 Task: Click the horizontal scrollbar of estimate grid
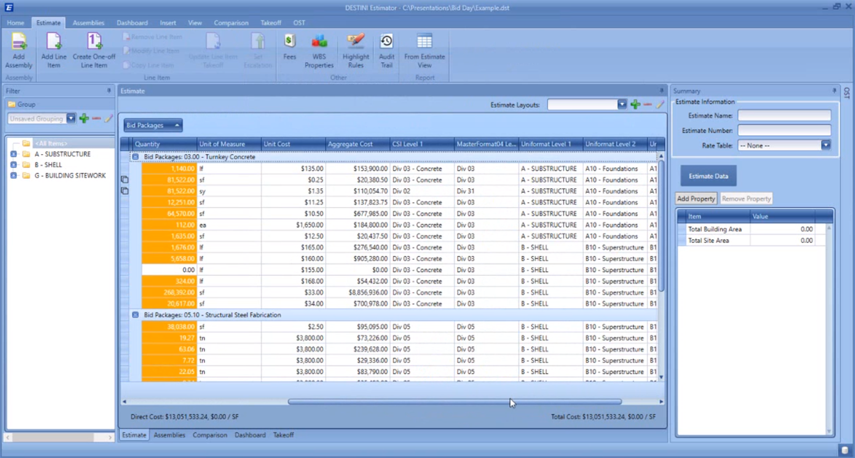454,401
